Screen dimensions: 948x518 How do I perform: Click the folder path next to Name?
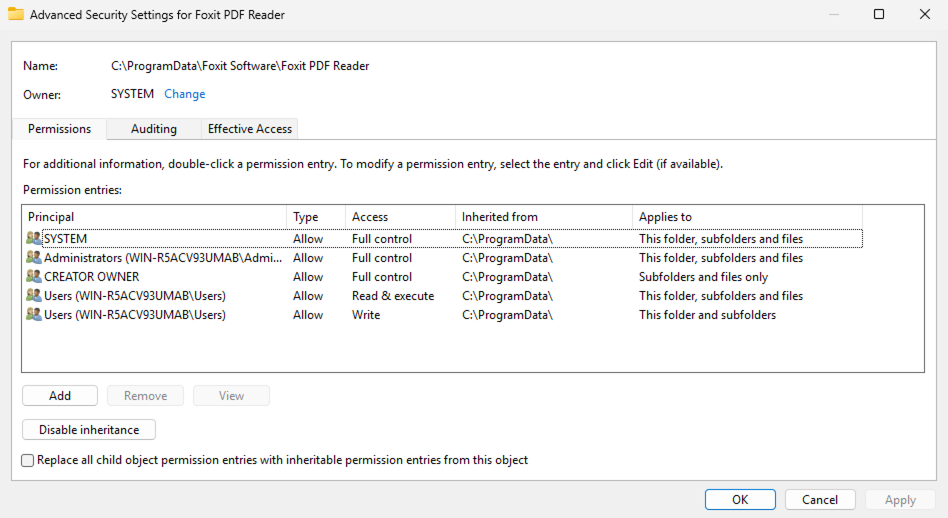tap(240, 65)
